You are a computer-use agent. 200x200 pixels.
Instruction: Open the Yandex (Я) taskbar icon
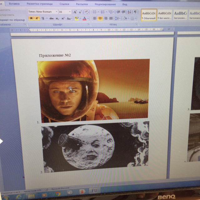pos(82,192)
